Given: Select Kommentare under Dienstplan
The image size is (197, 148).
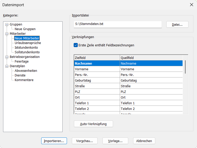Looking at the screenshot, I should pyautogui.click(x=24, y=80).
